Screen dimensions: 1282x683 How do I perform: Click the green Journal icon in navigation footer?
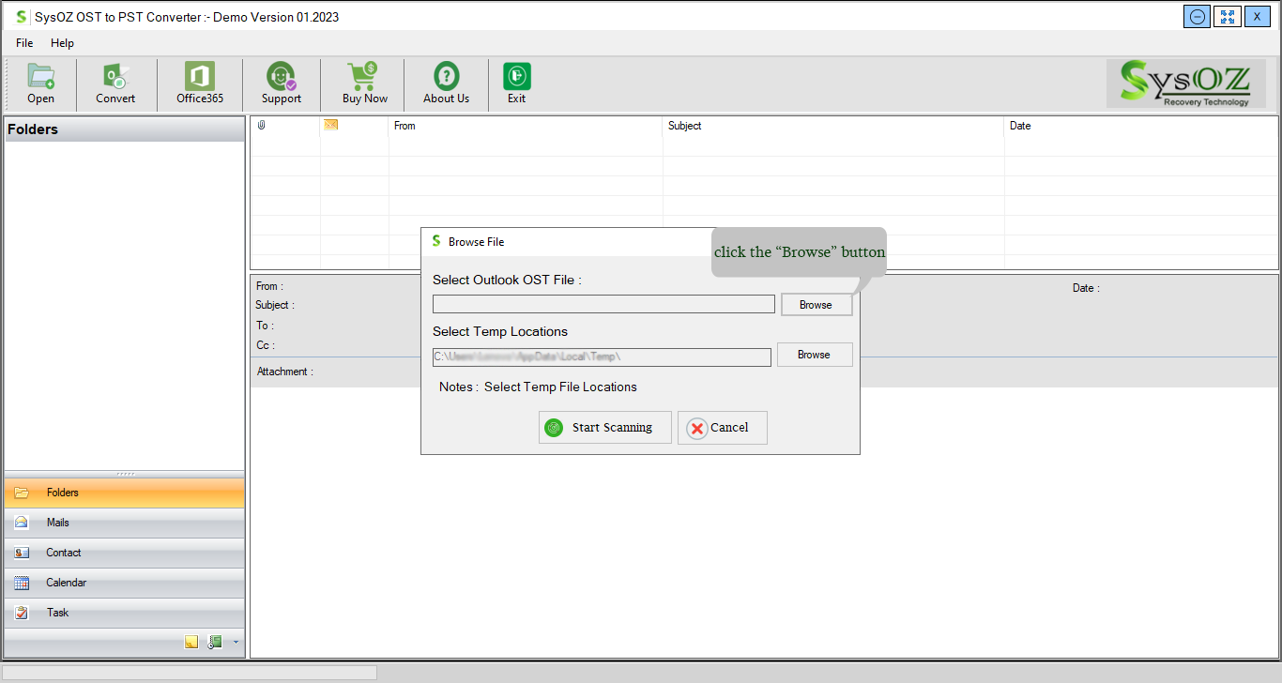[x=215, y=643]
